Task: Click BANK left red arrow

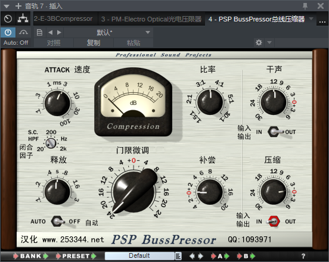Action: pyautogui.click(x=15, y=256)
